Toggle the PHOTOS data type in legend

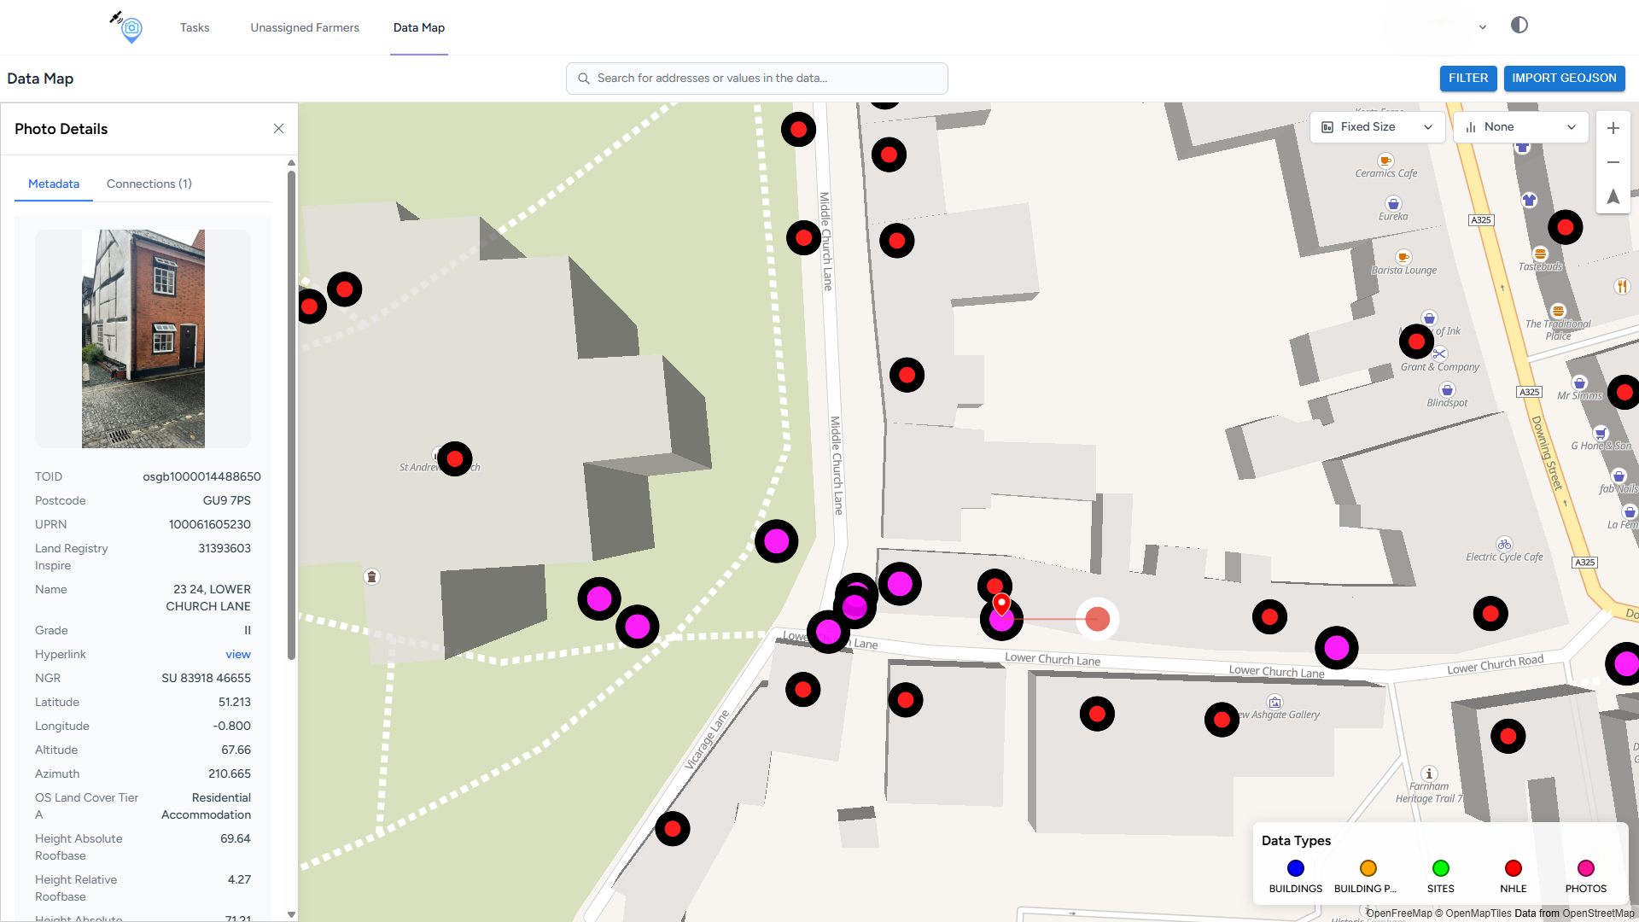tap(1585, 868)
